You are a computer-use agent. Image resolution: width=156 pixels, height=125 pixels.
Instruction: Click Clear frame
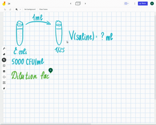tap(43, 9)
